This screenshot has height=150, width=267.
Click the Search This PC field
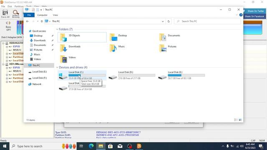(207, 21)
